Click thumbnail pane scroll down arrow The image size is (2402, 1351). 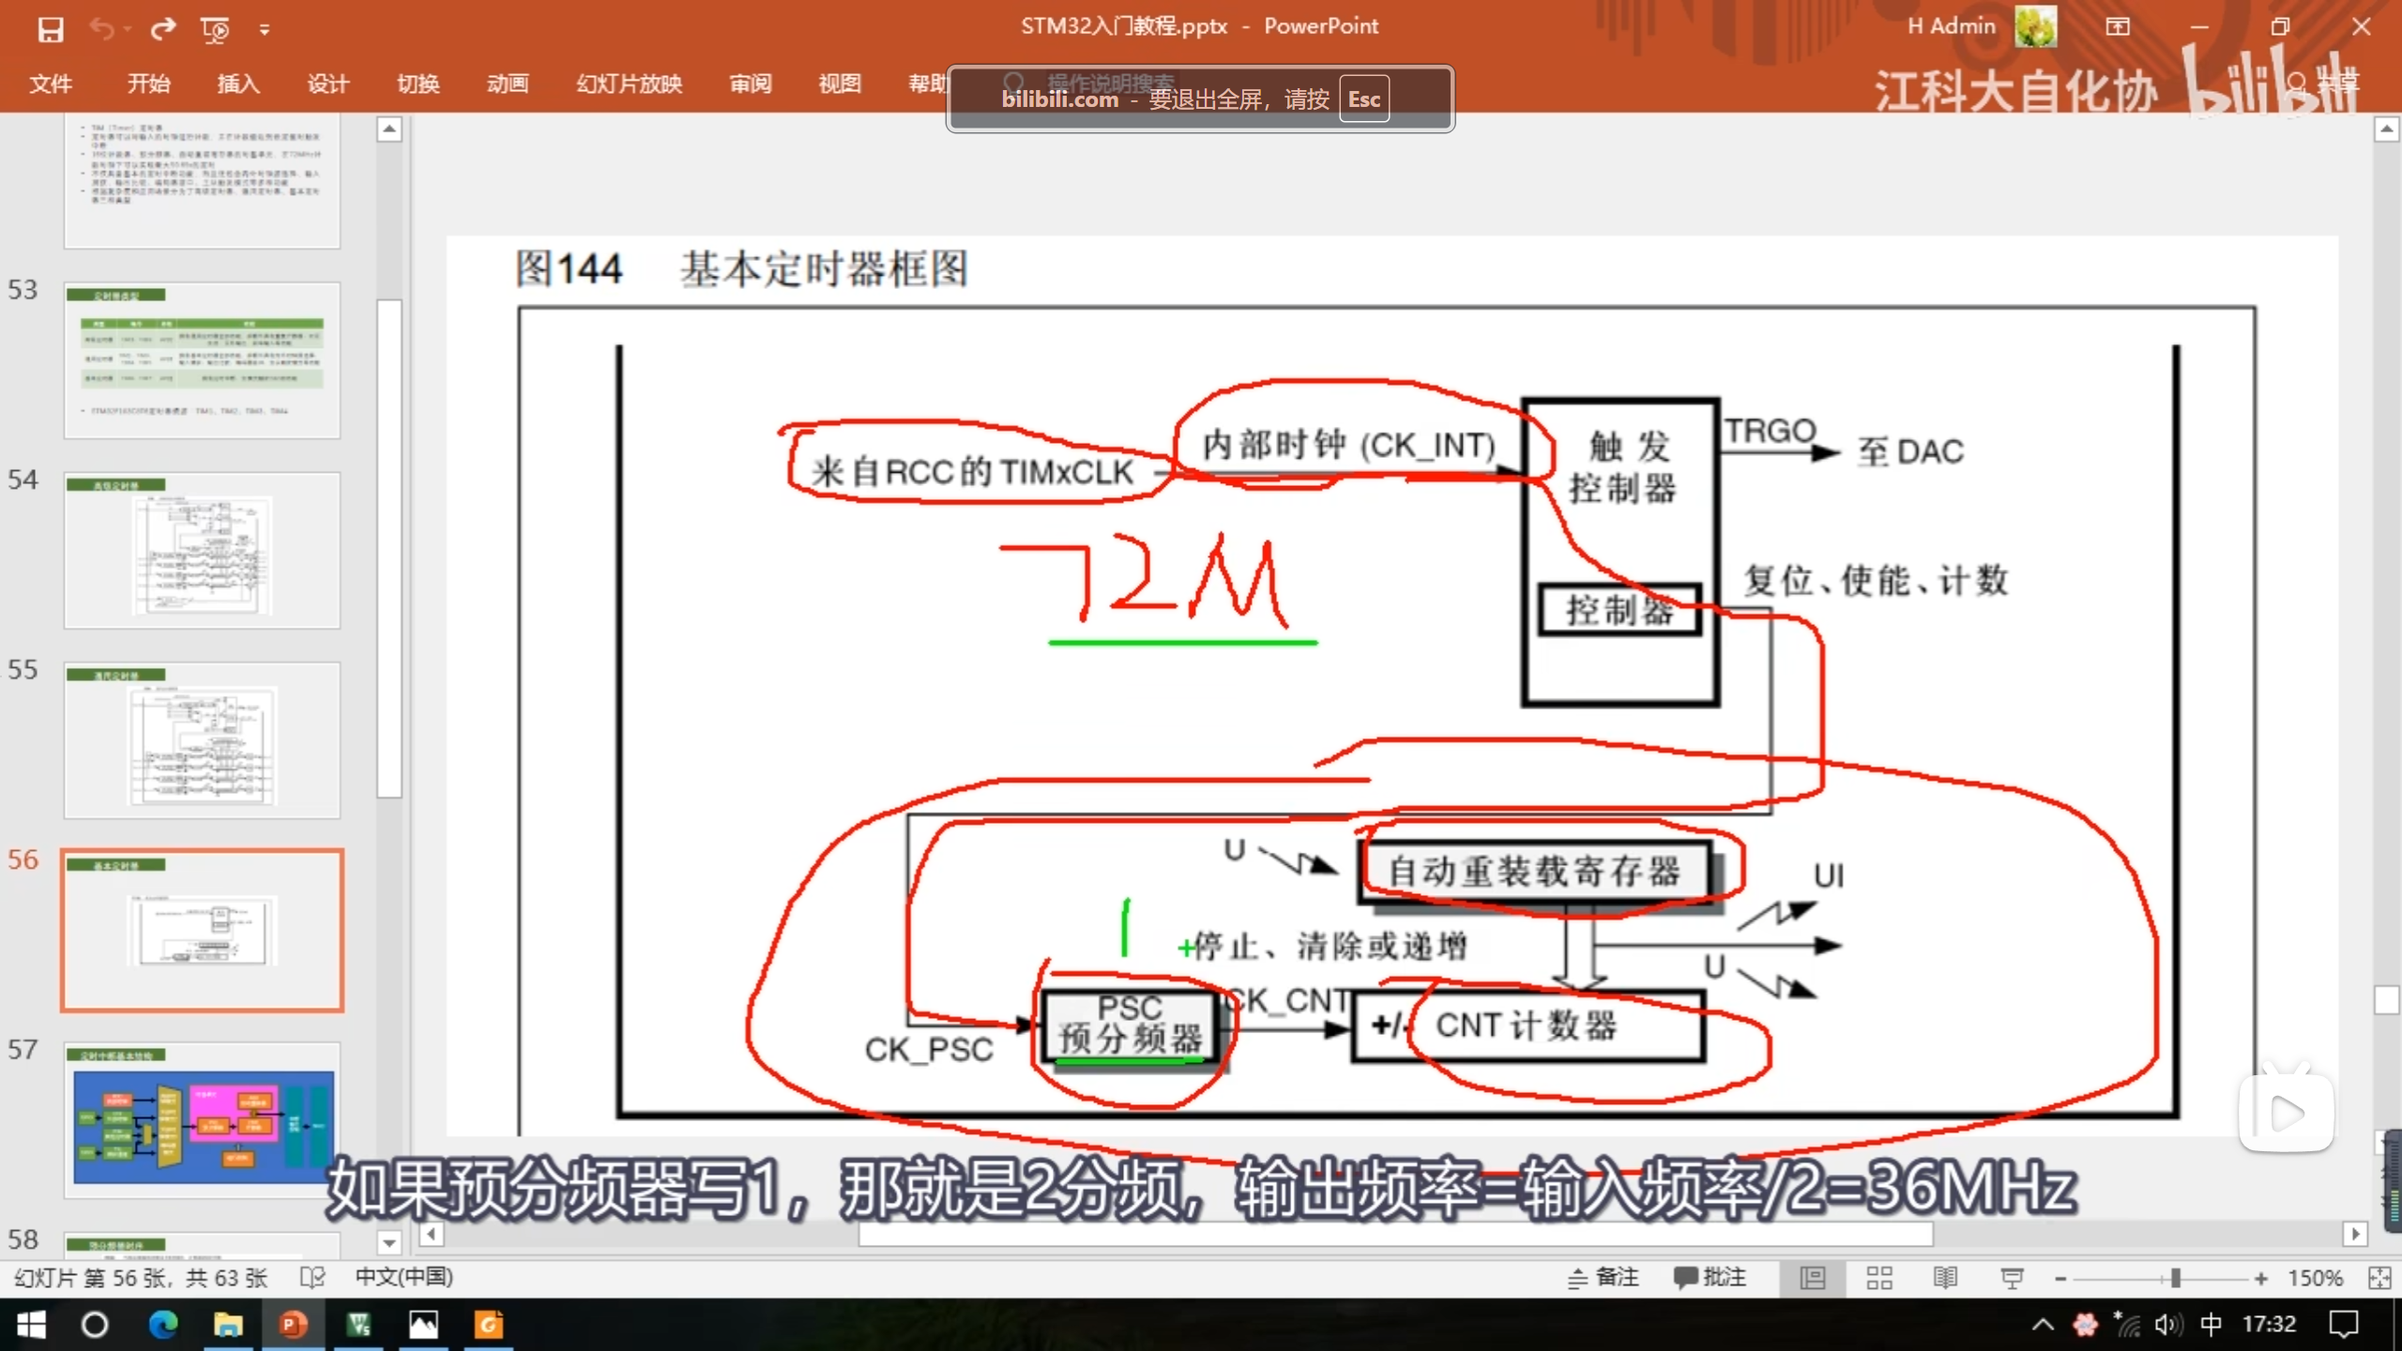pos(389,1243)
